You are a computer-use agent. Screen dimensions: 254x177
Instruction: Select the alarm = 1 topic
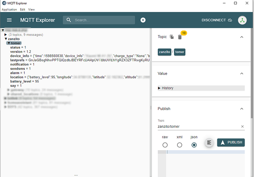(18, 73)
